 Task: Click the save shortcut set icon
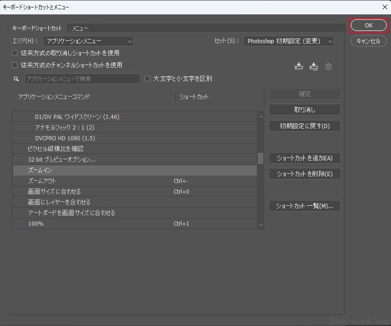[x=299, y=66]
